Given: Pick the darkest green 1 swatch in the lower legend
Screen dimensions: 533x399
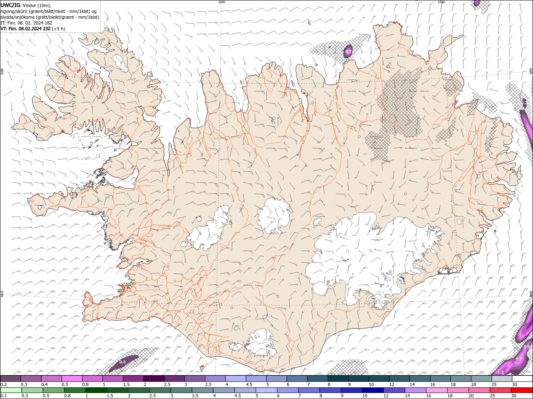Looking at the screenshot, I should [96, 390].
